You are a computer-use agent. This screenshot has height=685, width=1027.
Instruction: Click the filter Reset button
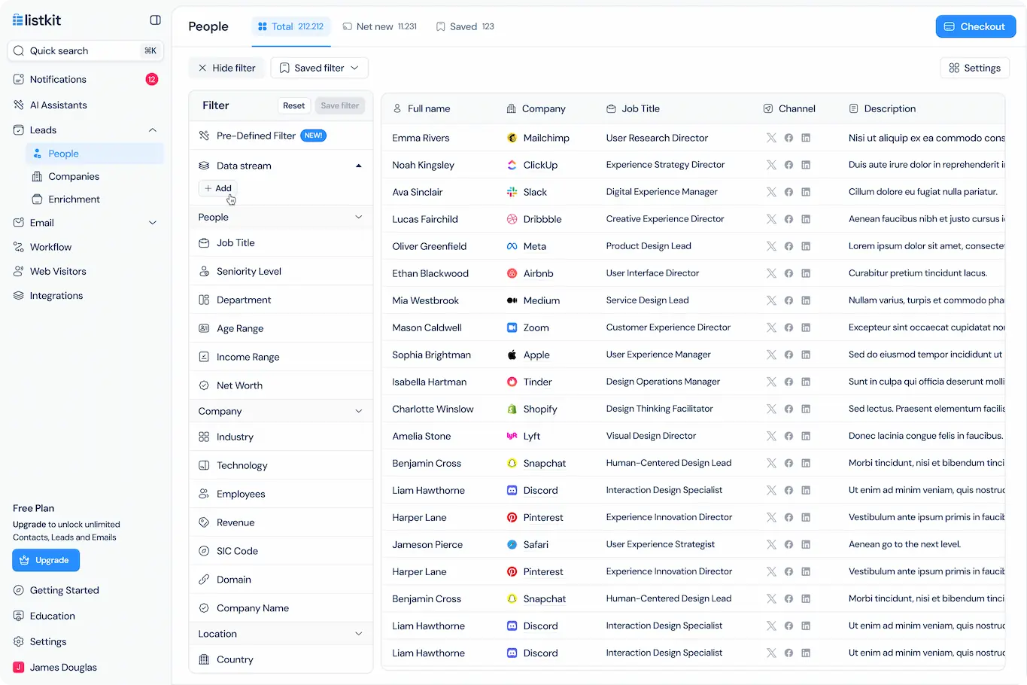294,106
